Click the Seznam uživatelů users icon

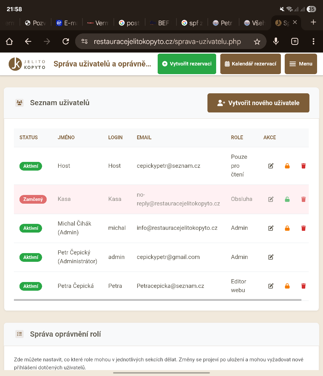tap(19, 103)
